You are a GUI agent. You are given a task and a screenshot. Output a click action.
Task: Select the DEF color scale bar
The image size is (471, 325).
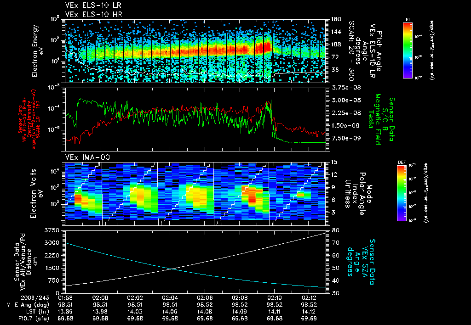click(402, 193)
